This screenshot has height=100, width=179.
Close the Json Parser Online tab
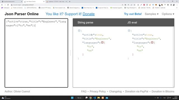pyautogui.click(x=44, y=2)
